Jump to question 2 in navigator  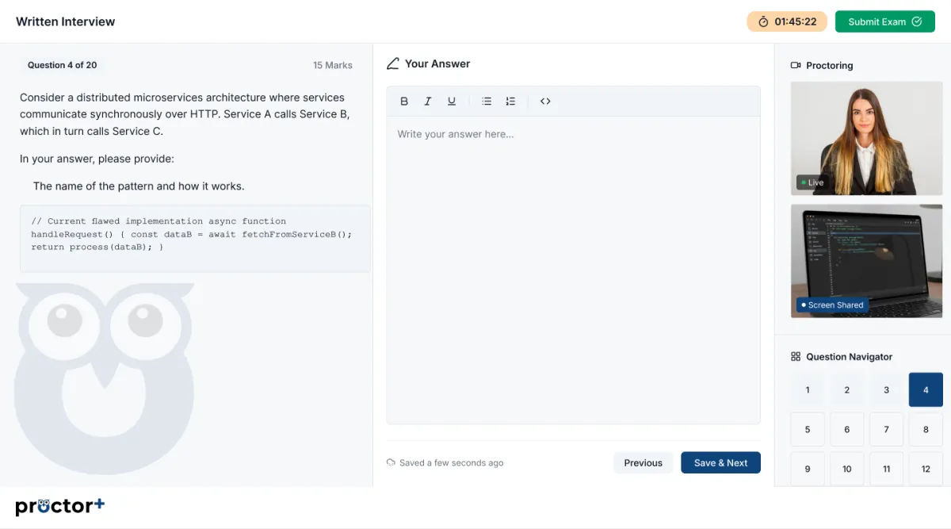pyautogui.click(x=847, y=389)
